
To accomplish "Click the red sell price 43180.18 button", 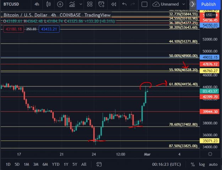I will (13, 29).
